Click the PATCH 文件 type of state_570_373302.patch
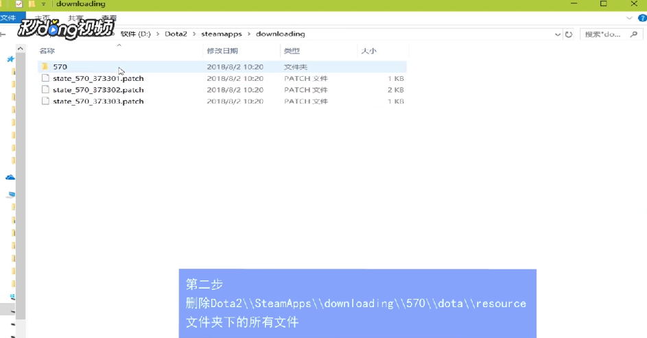The width and height of the screenshot is (647, 338). [x=306, y=90]
